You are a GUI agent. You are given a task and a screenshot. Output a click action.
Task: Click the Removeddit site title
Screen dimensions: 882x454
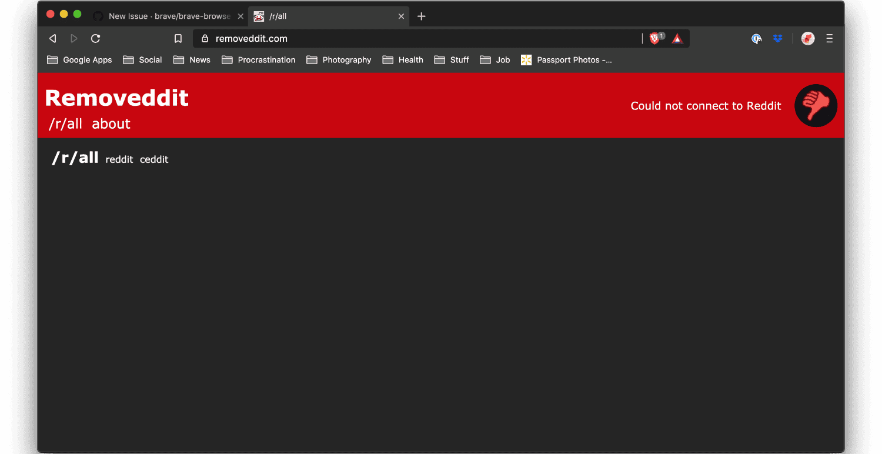pyautogui.click(x=116, y=98)
